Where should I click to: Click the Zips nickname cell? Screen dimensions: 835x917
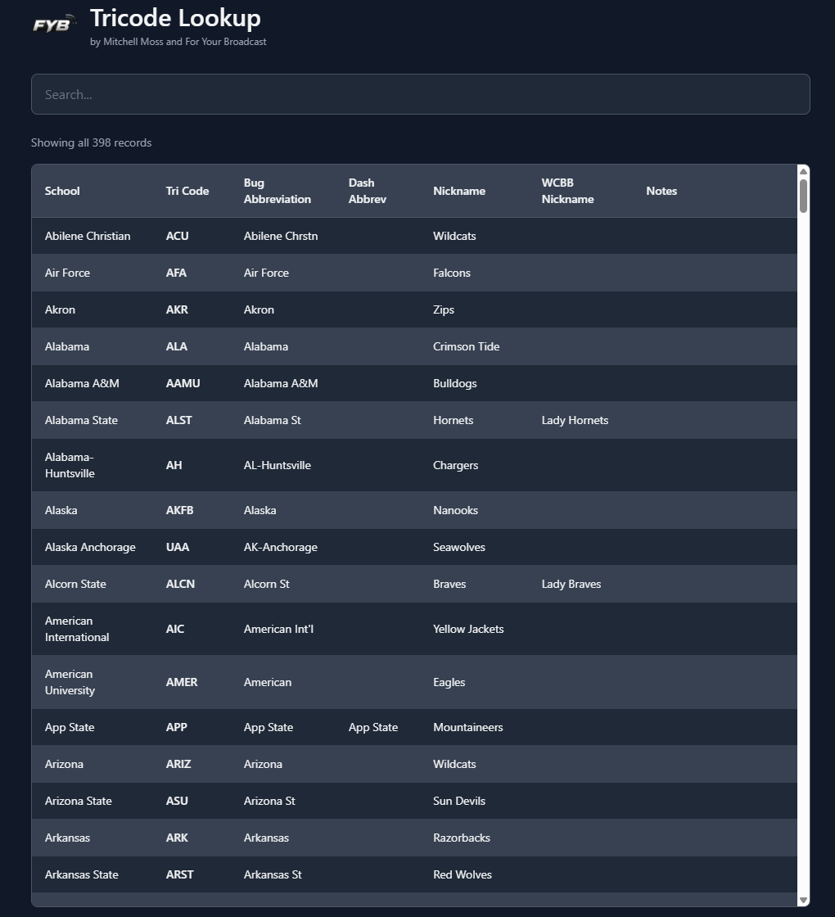[443, 309]
